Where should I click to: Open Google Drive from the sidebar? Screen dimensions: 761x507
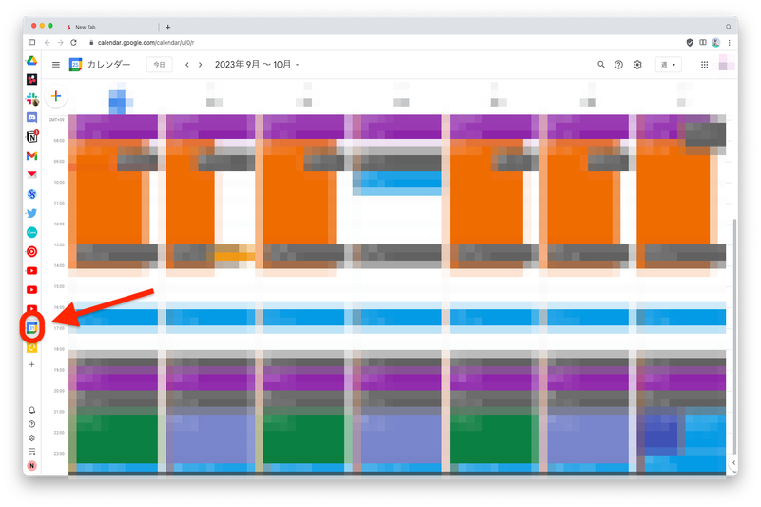pyautogui.click(x=31, y=60)
